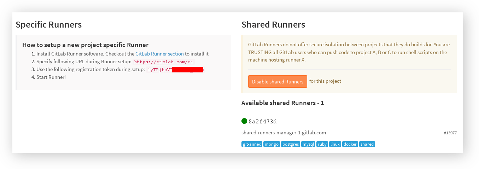The width and height of the screenshot is (479, 169).
Task: Select the linux tag
Action: tap(335, 144)
